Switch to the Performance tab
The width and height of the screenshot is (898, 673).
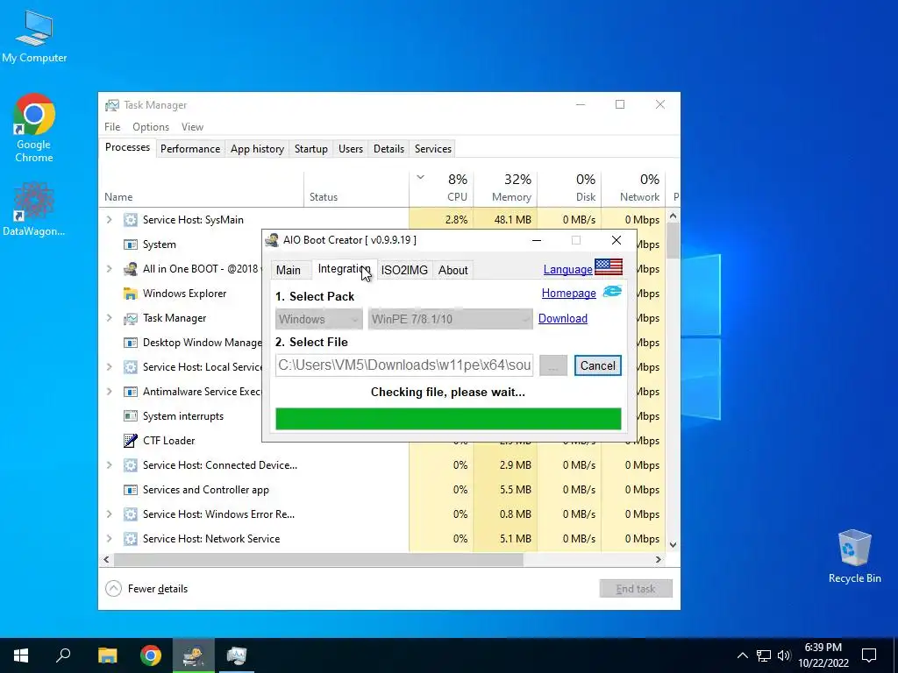(x=190, y=149)
